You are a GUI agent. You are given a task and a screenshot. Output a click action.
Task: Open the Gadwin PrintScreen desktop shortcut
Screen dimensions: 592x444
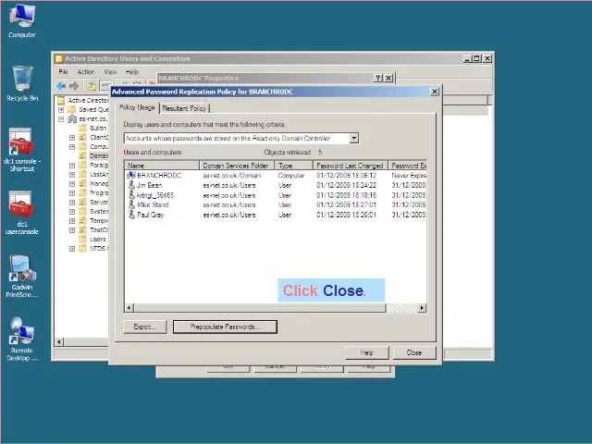click(x=22, y=277)
